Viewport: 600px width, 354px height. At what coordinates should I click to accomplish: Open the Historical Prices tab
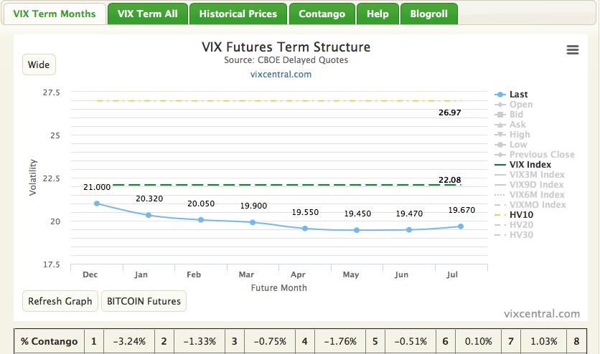238,14
